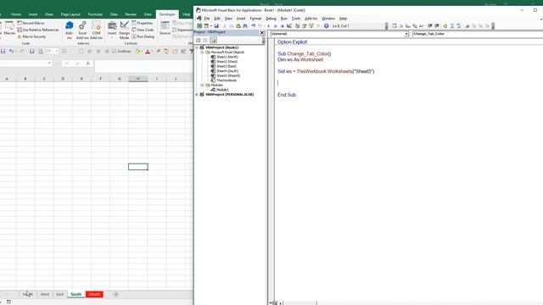
Task: Open the VBA Debug menu
Action: tap(271, 19)
